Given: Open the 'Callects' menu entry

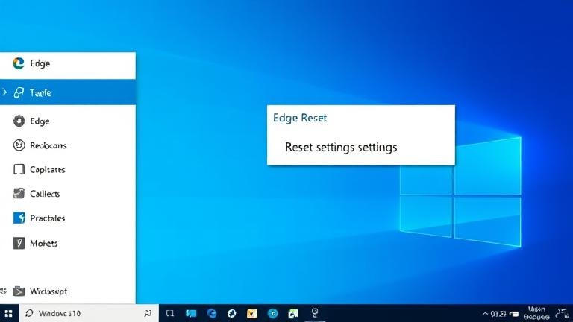Looking at the screenshot, I should pos(68,194).
